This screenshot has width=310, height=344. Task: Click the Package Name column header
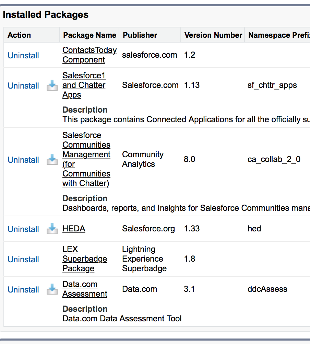coord(90,35)
